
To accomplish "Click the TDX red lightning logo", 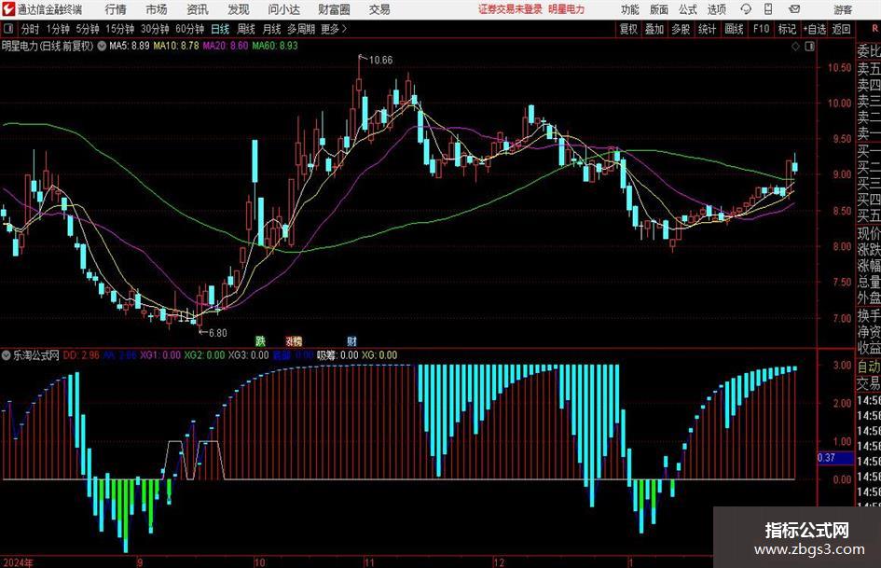I will (7, 9).
